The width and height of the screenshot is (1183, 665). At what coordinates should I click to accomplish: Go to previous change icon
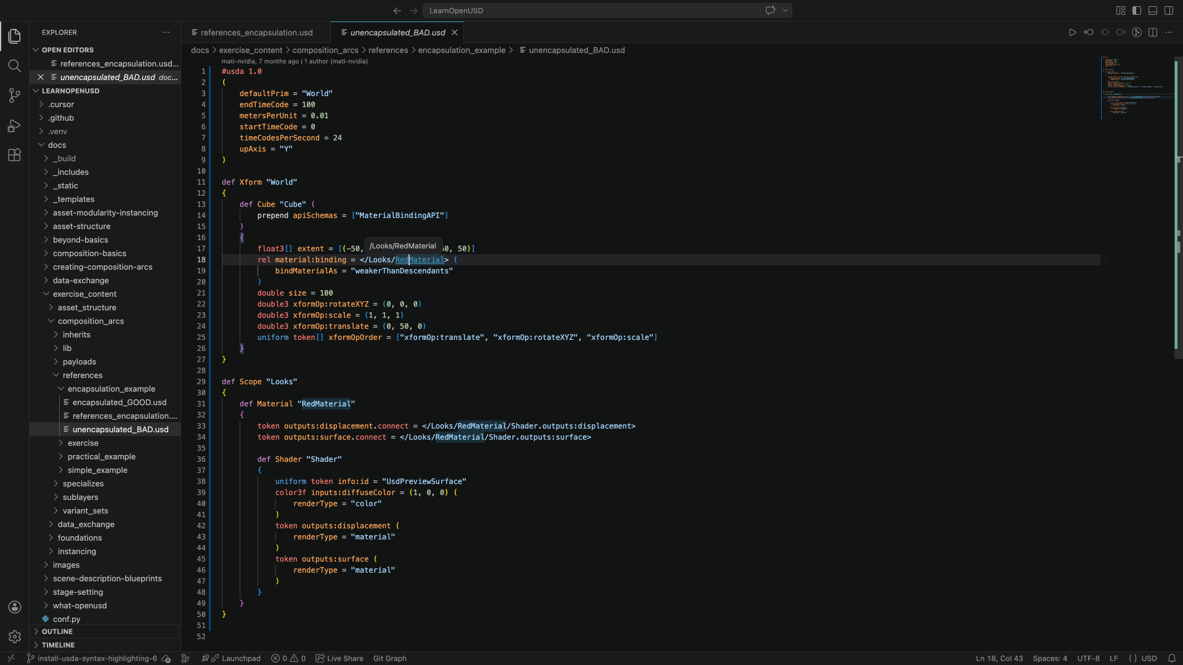(1089, 33)
